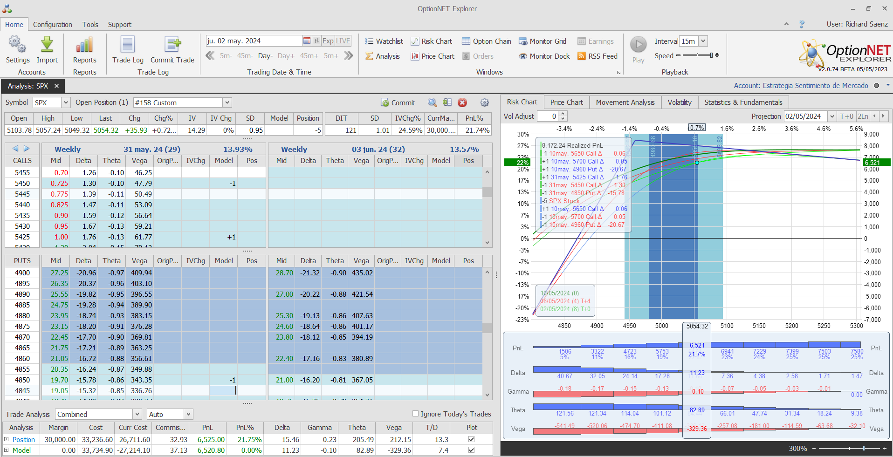Enable Ignore Today's Trades checkbox

point(415,414)
